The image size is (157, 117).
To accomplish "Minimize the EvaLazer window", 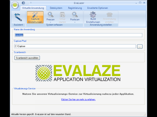I will click(136, 3).
